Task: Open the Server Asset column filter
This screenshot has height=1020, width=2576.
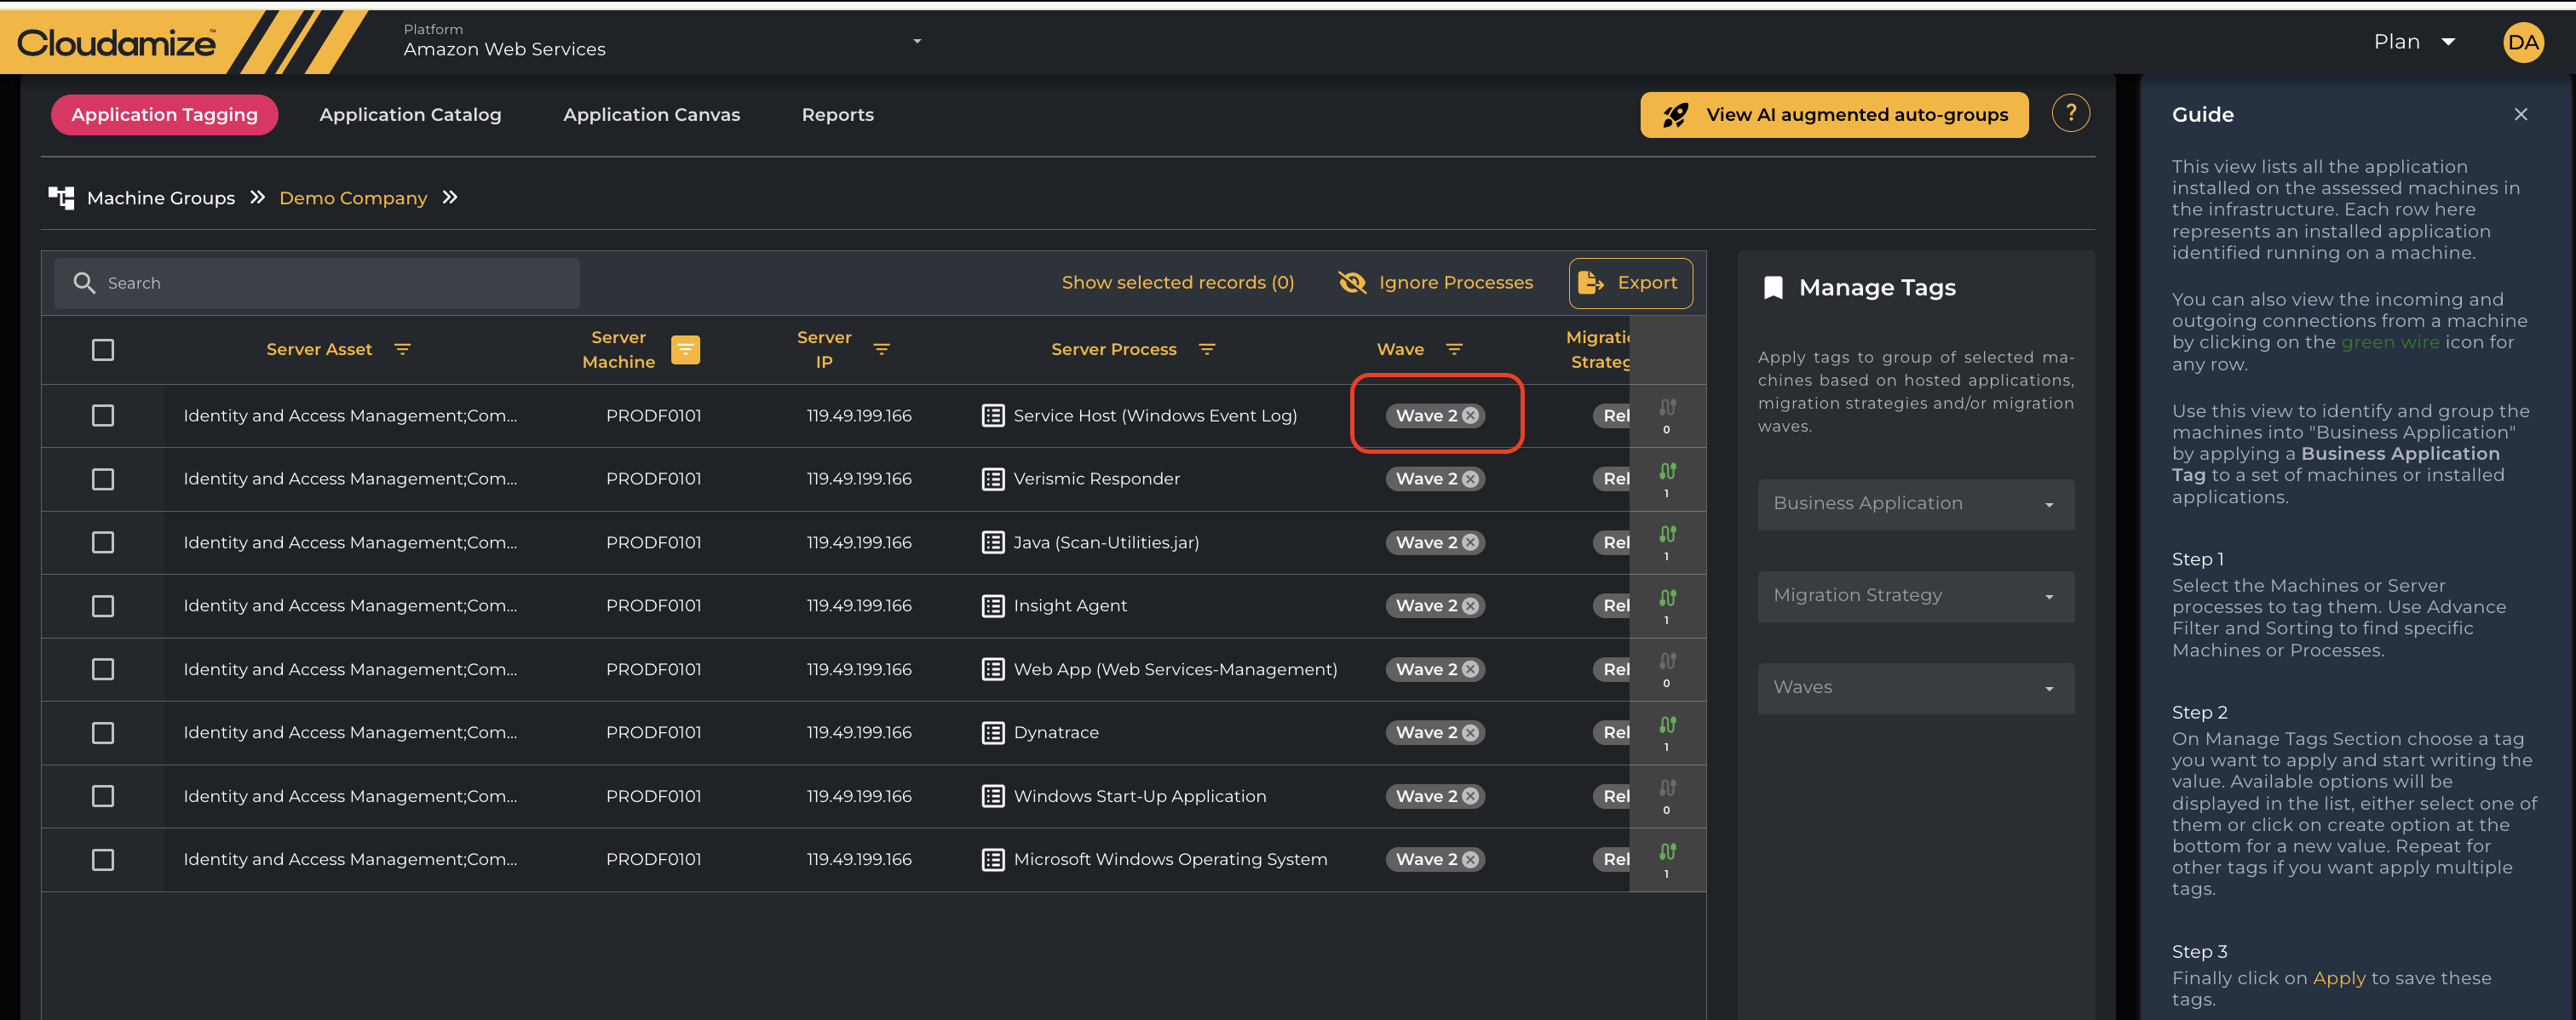Action: pyautogui.click(x=402, y=350)
